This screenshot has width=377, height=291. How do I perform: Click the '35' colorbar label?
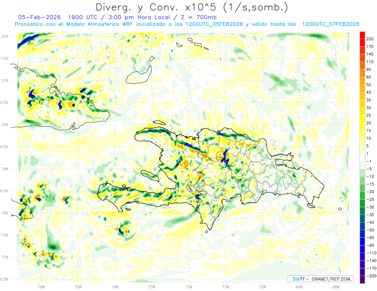[369, 100]
